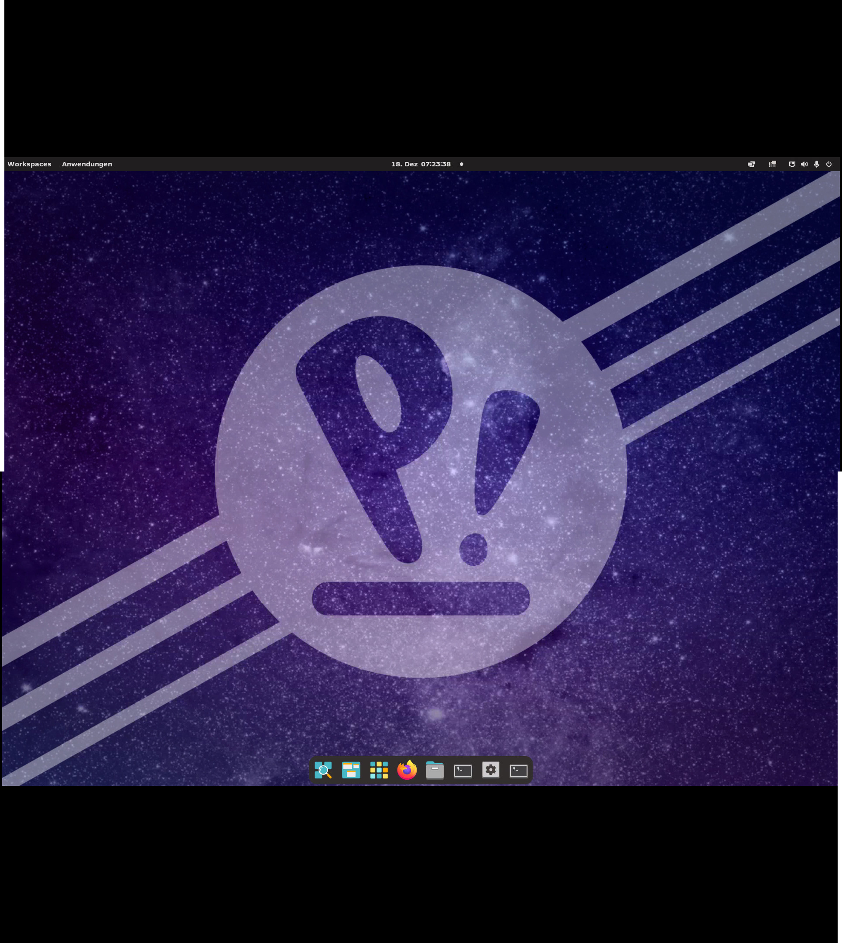The width and height of the screenshot is (842, 943).
Task: Click the wired network status icon
Action: [792, 164]
